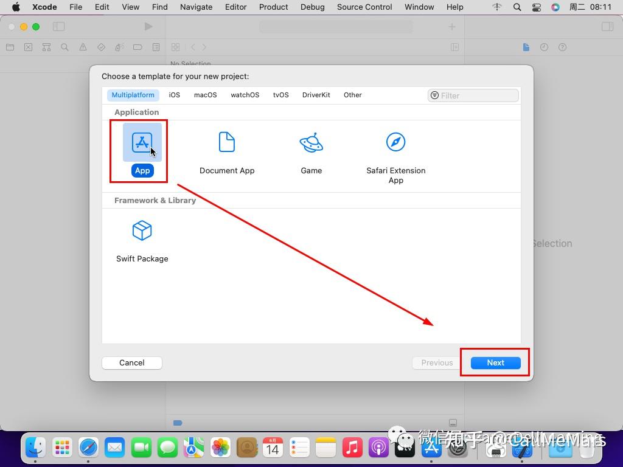Screen dimensions: 623x467
Task: Show the File inspector icon
Action: (x=526, y=47)
